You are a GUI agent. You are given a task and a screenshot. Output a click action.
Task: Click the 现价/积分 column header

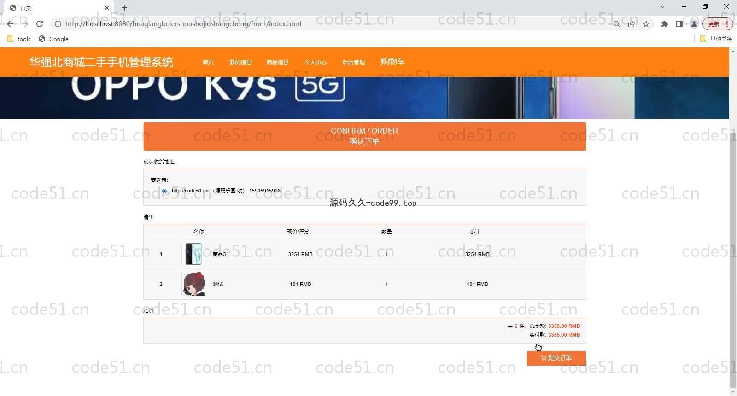(x=298, y=232)
